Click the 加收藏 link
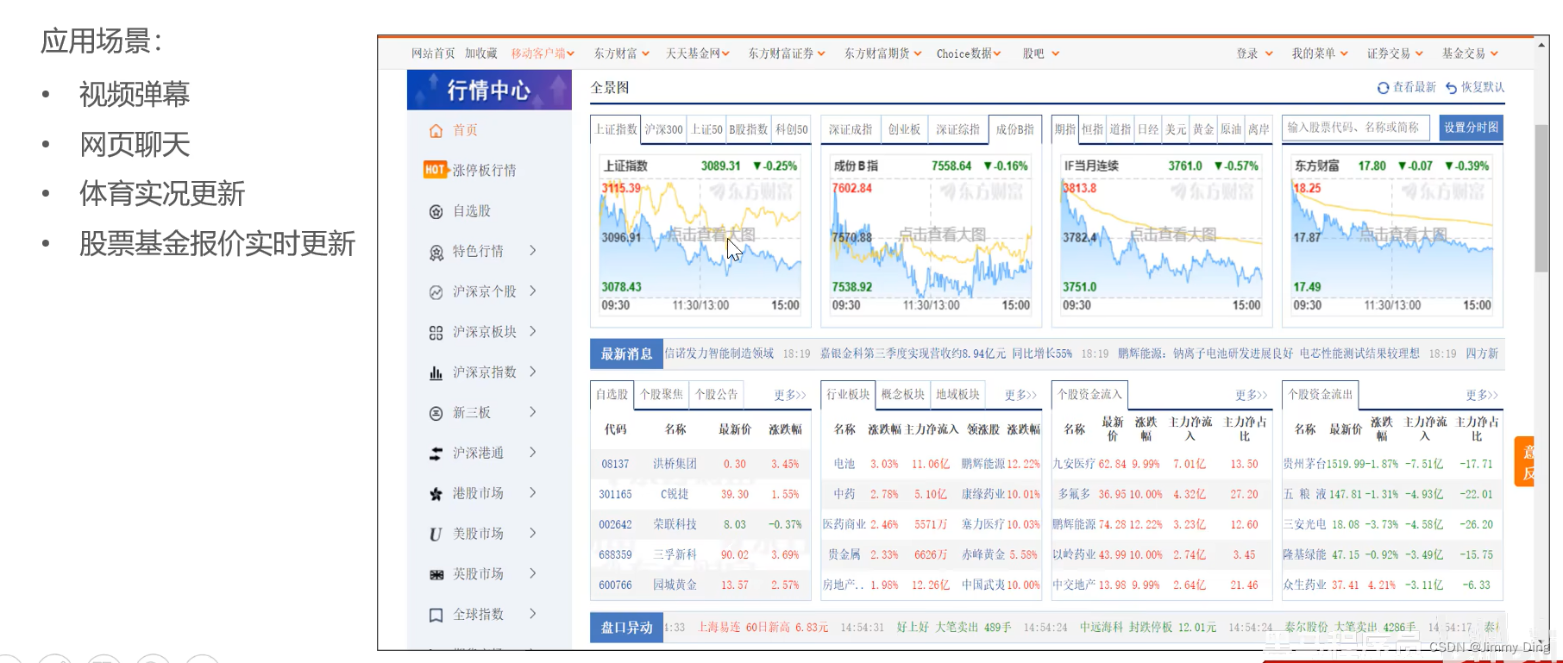This screenshot has height=663, width=1563. pyautogui.click(x=481, y=53)
